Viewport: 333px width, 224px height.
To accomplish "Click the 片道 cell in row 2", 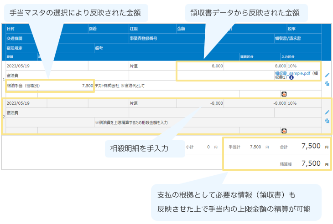I will [134, 103].
